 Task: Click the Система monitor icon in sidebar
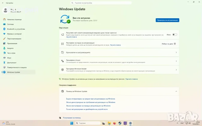click(x=4, y=24)
